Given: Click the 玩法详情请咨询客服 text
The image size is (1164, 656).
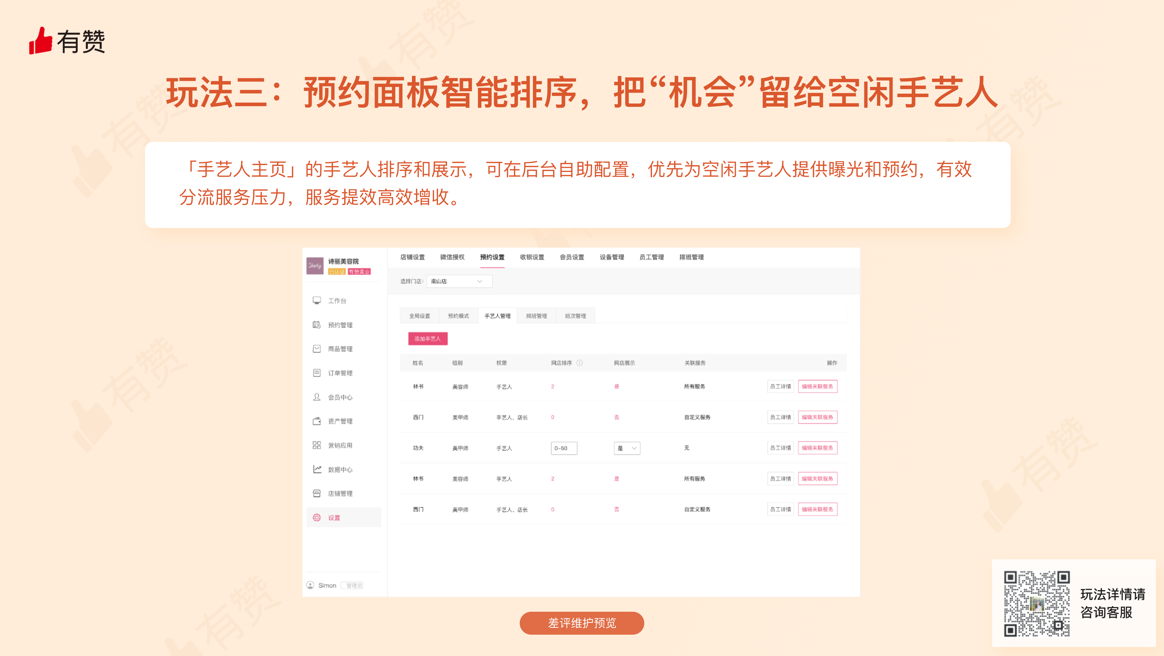Looking at the screenshot, I should [x=1112, y=603].
